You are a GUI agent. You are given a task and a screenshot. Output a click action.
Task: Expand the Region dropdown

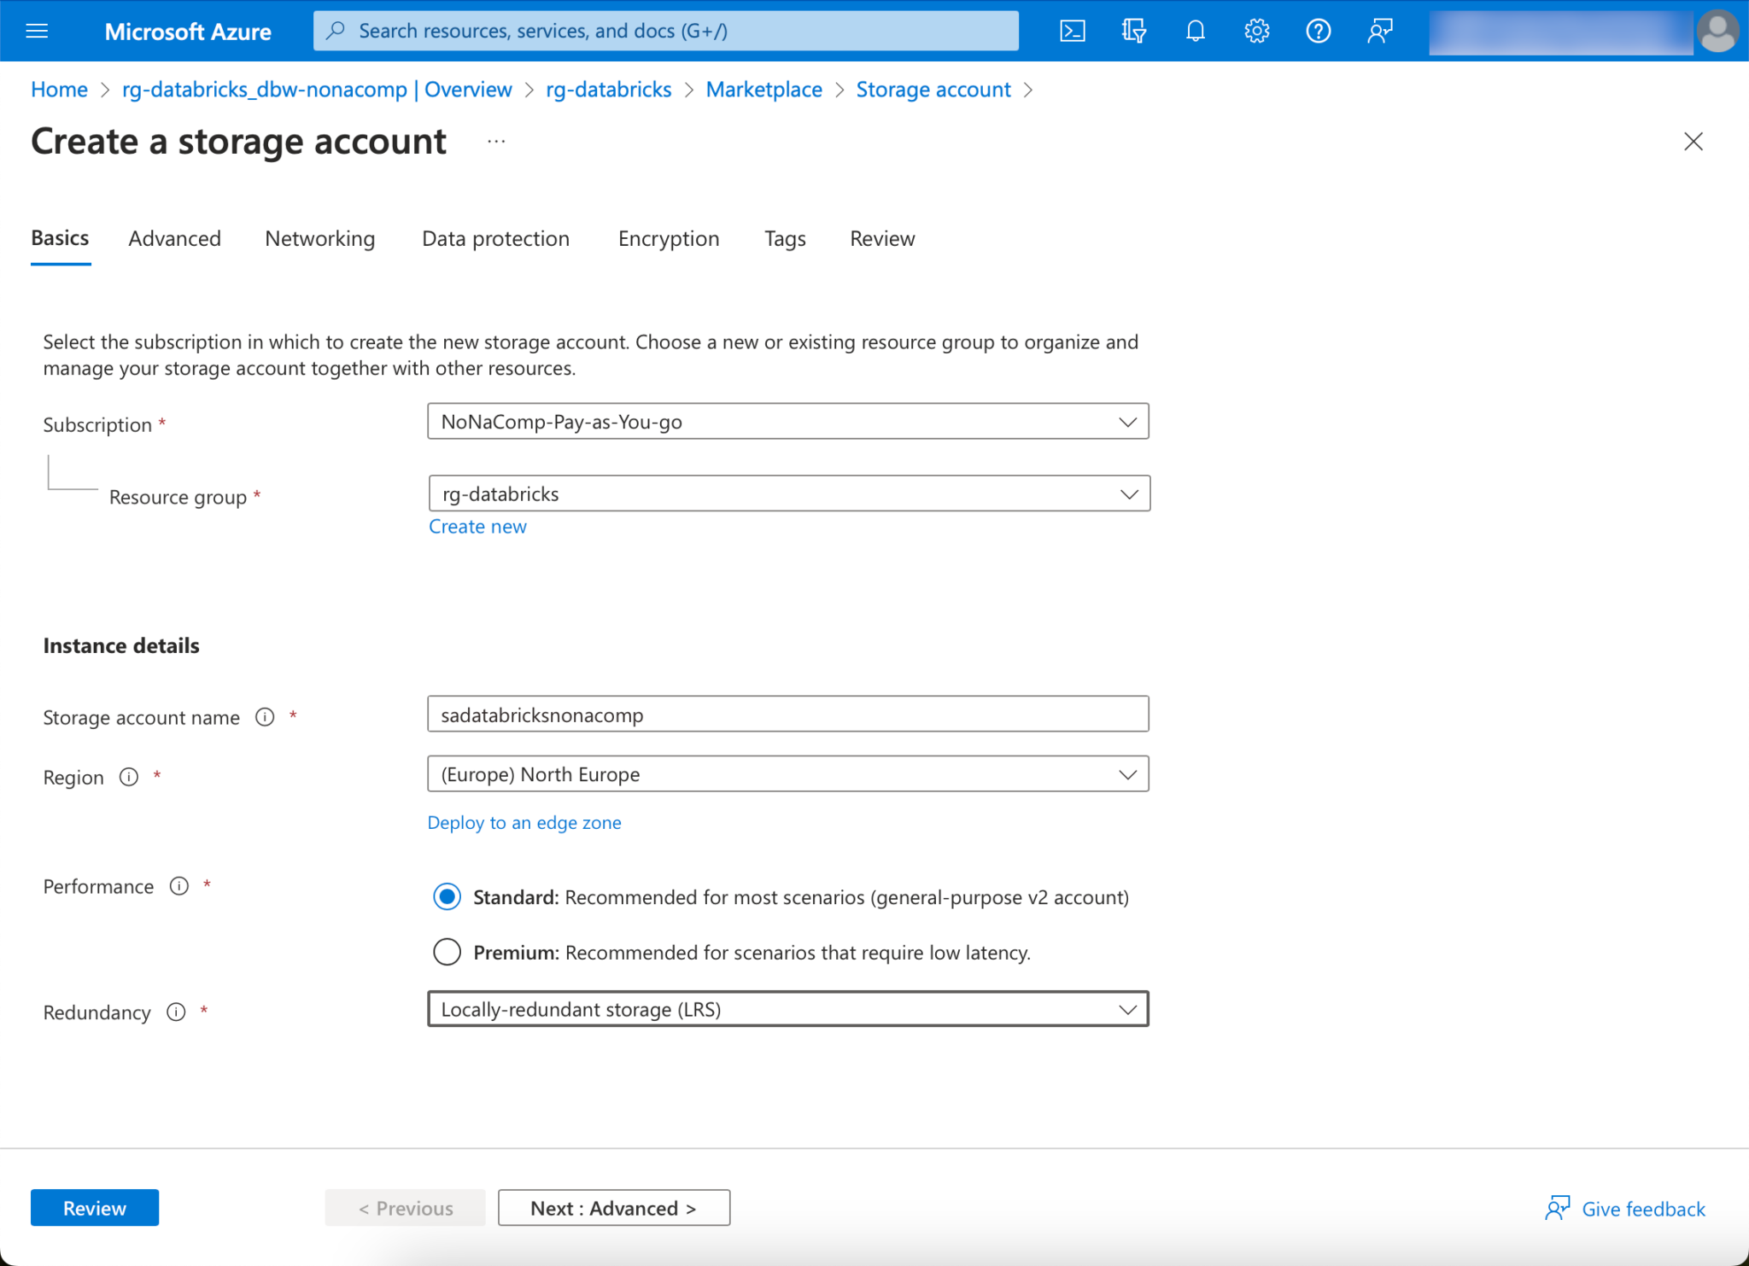tap(787, 774)
